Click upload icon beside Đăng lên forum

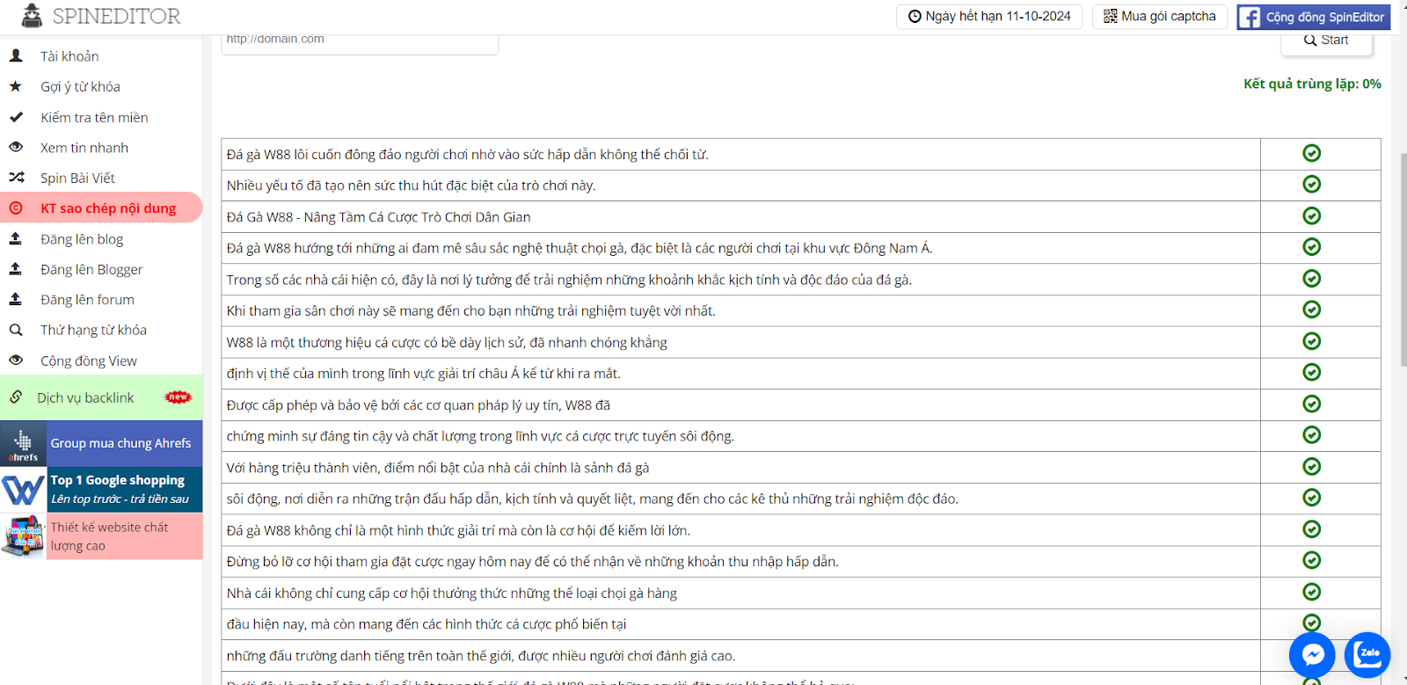click(x=16, y=299)
